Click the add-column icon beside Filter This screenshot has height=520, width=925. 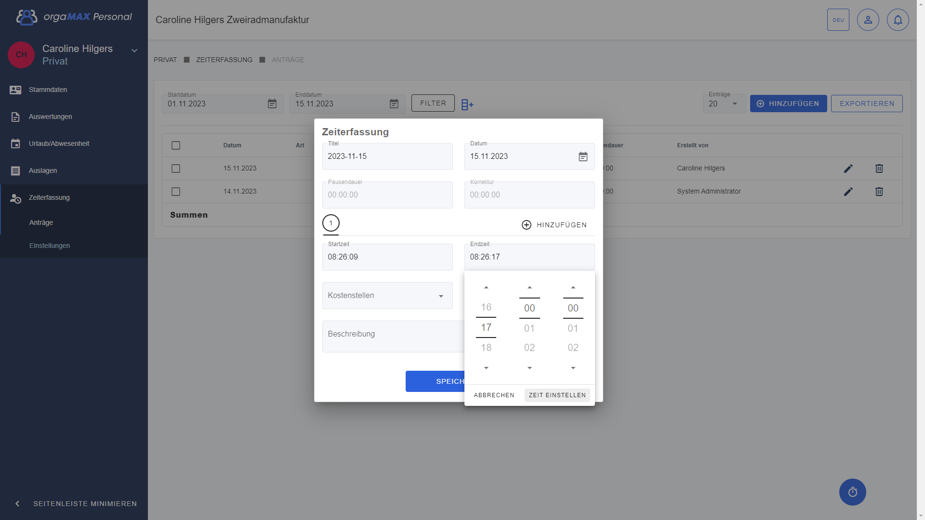467,104
